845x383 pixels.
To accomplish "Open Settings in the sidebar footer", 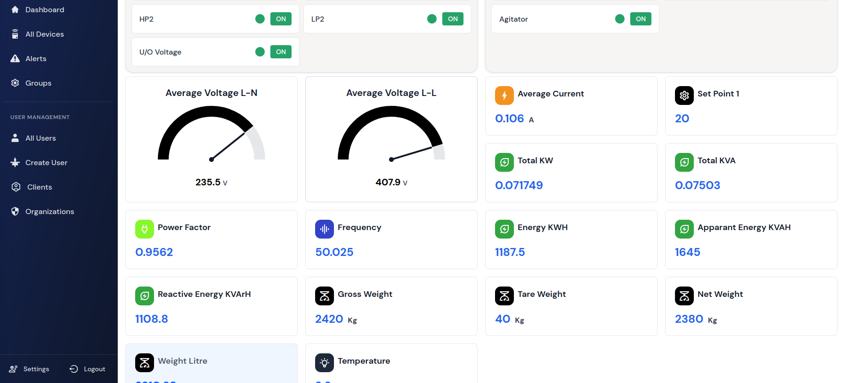I will [29, 369].
